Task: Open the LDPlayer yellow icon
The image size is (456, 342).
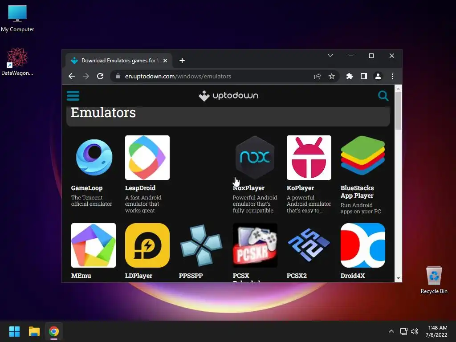Action: click(147, 245)
